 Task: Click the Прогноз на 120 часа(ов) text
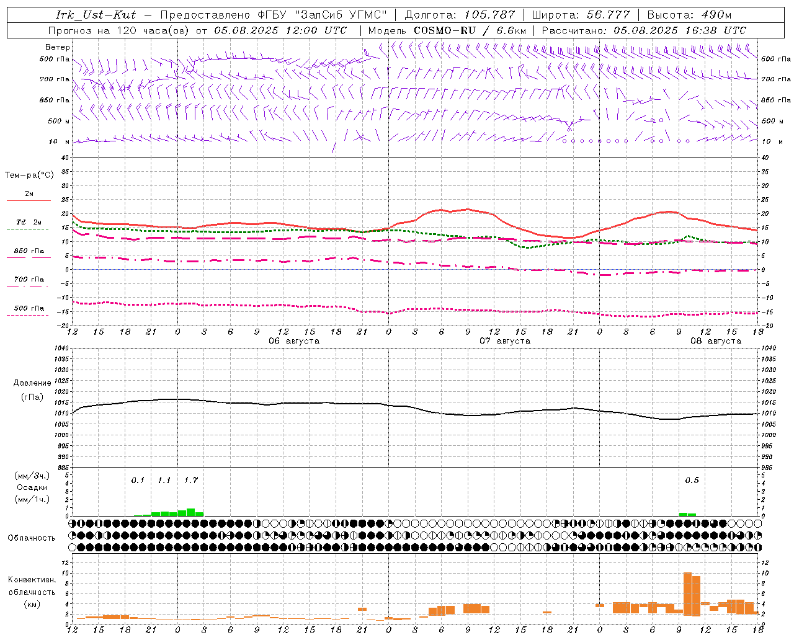118,30
